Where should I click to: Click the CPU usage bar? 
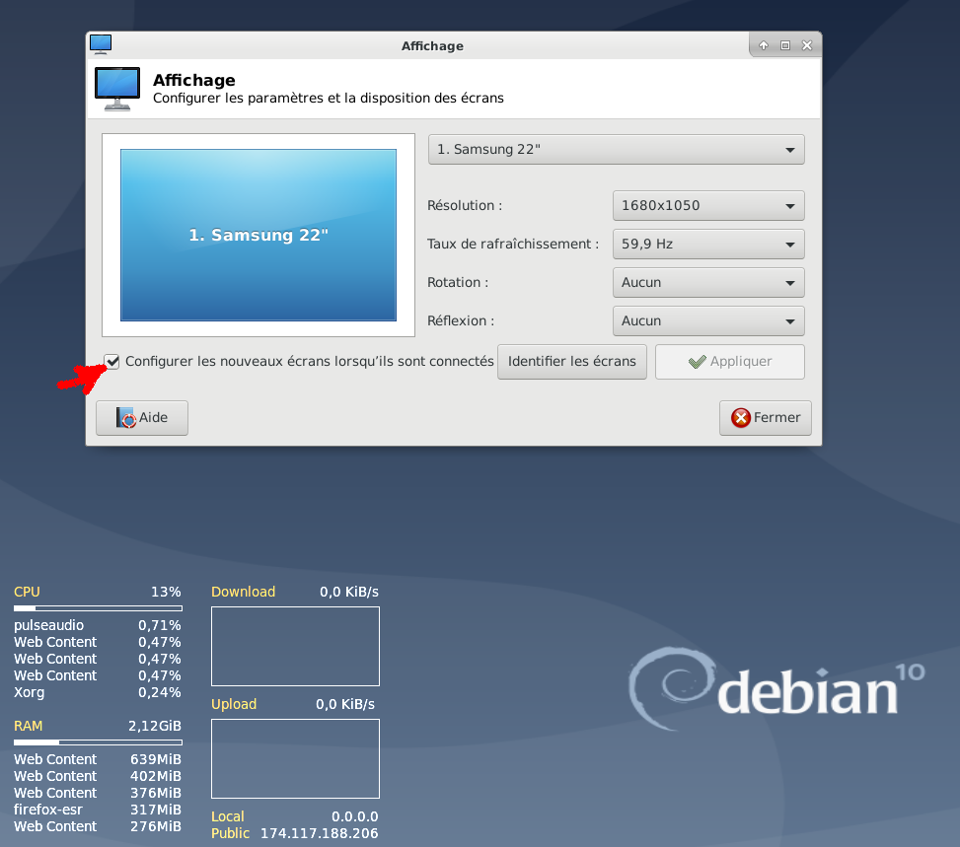pyautogui.click(x=98, y=608)
